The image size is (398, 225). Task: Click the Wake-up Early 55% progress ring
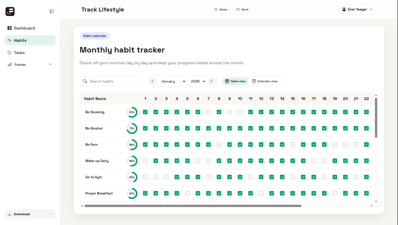coord(132,161)
